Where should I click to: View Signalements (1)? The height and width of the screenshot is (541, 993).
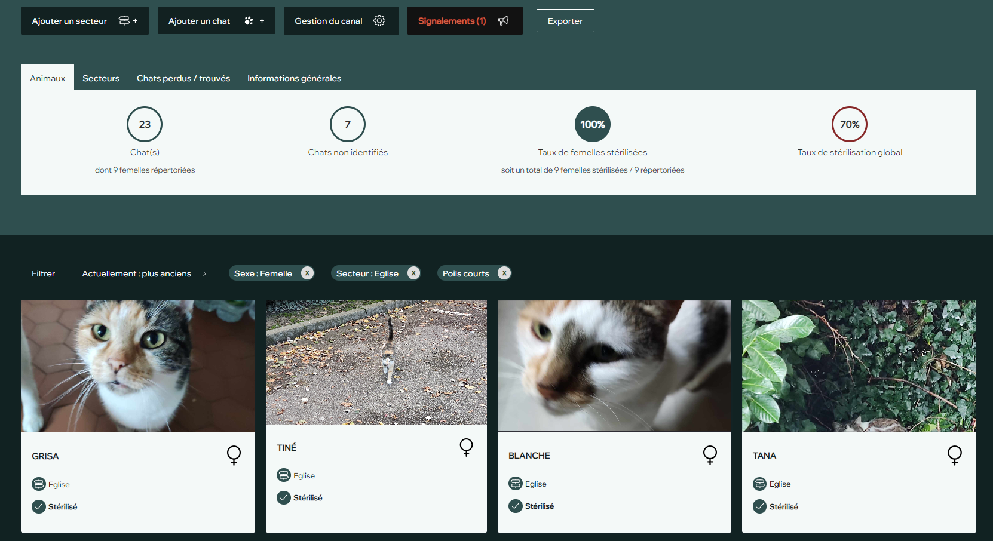click(465, 21)
